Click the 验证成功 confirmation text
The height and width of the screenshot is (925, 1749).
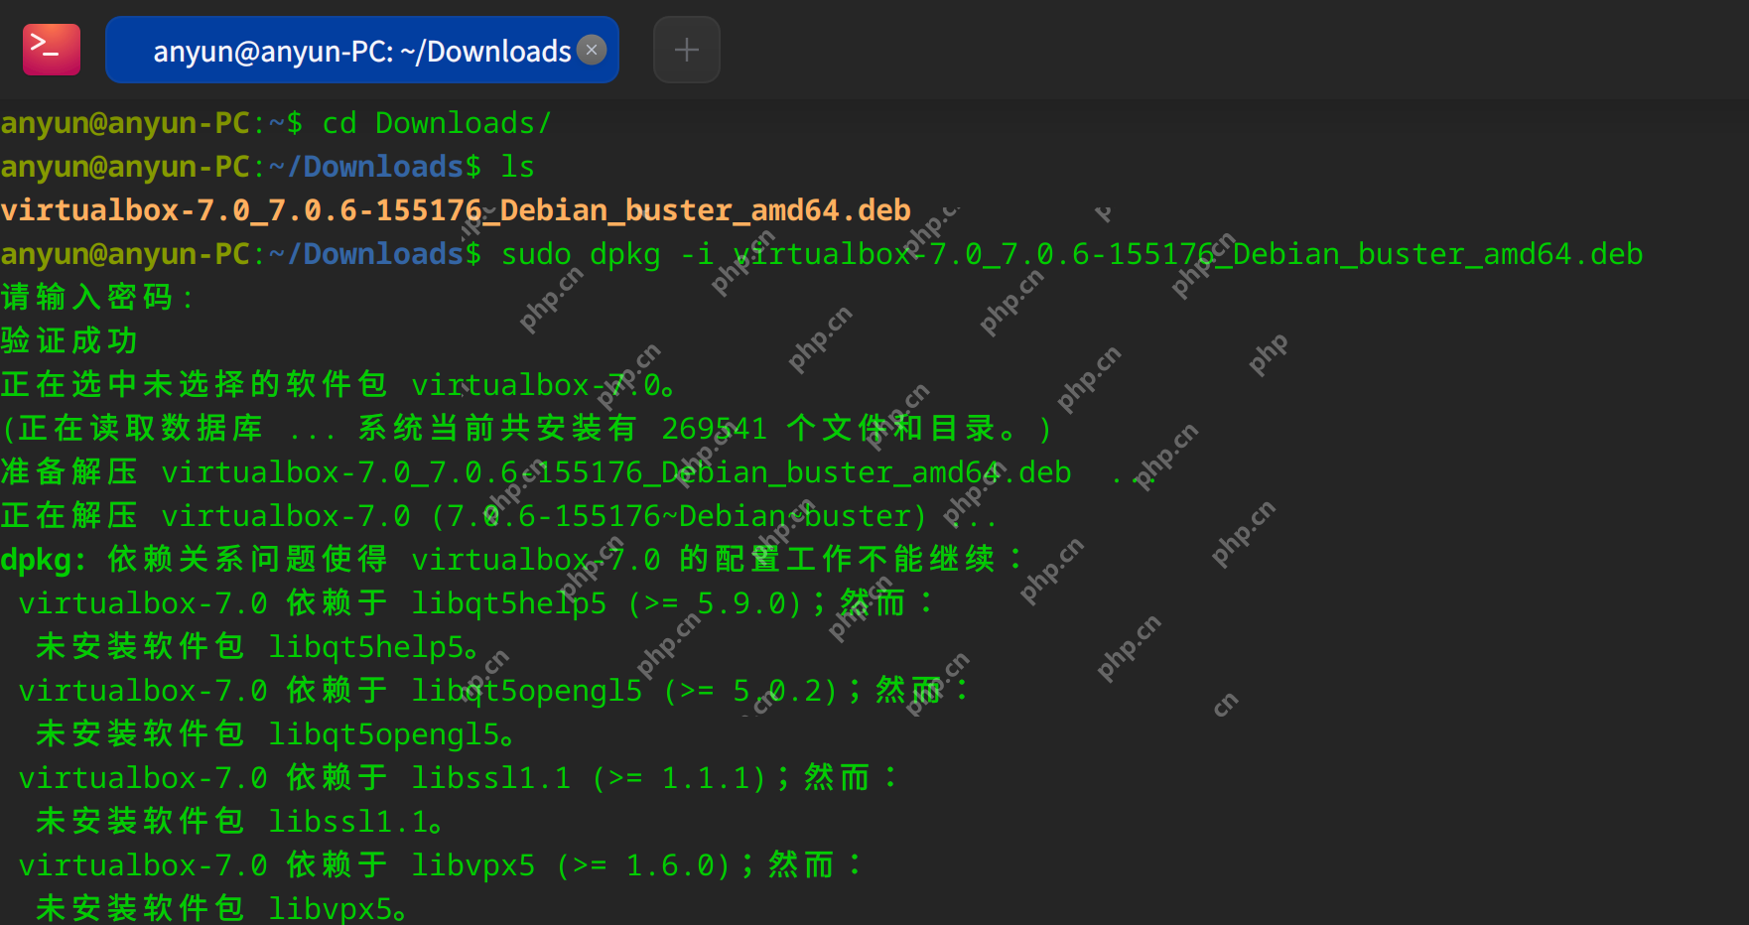[x=69, y=340]
